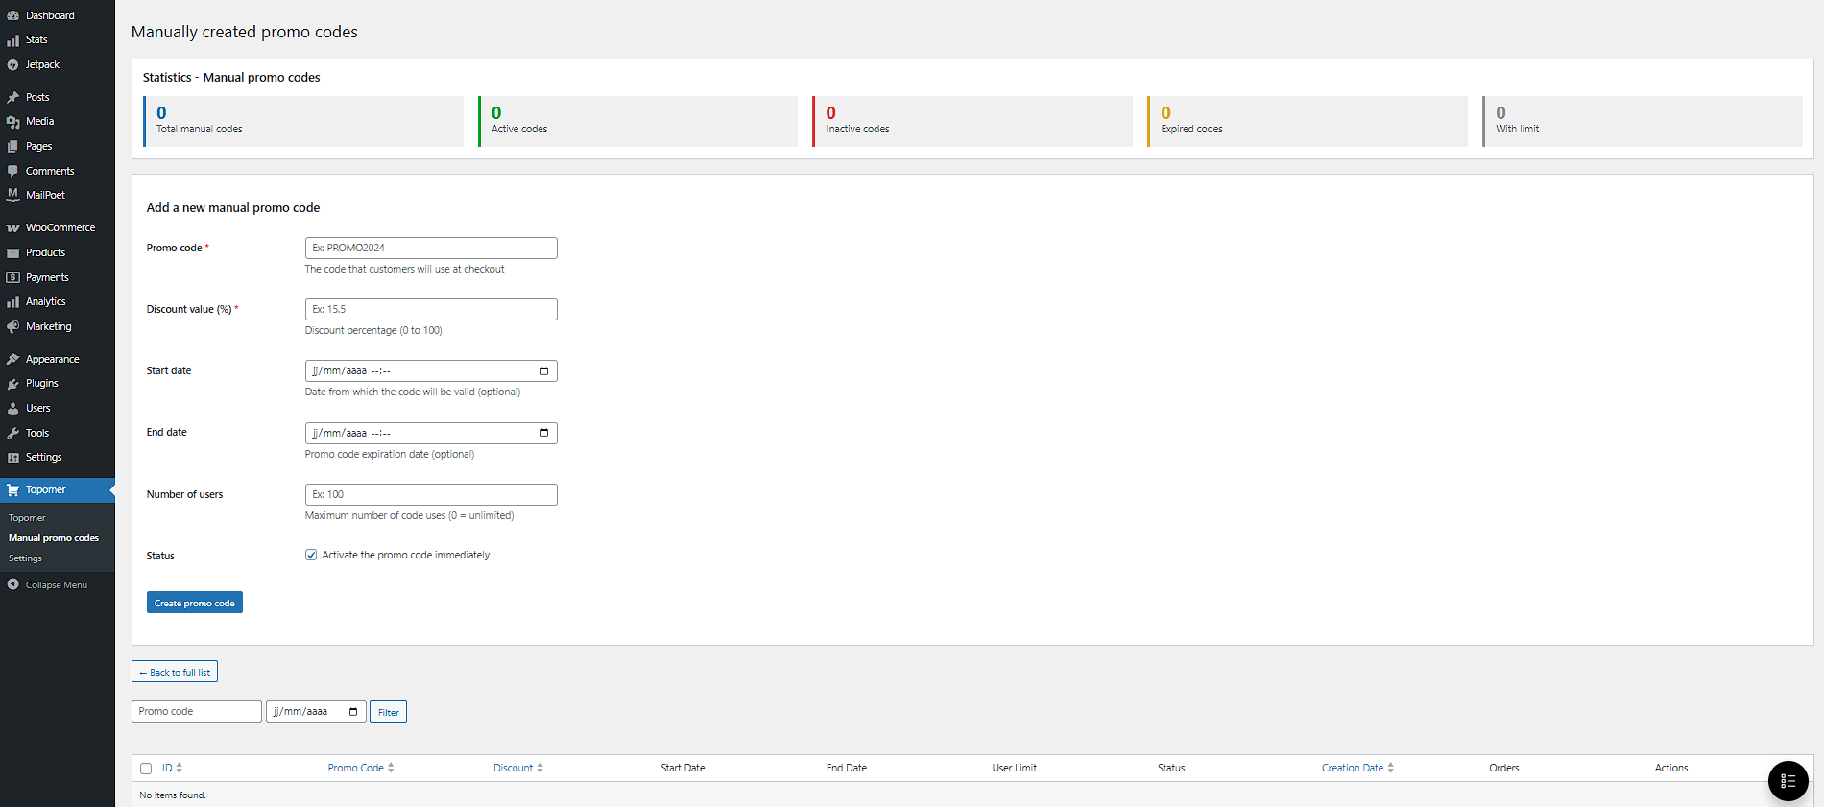Screen dimensions: 1824x807
Task: Click the Collapse Menu arrow icon
Action: [x=12, y=584]
